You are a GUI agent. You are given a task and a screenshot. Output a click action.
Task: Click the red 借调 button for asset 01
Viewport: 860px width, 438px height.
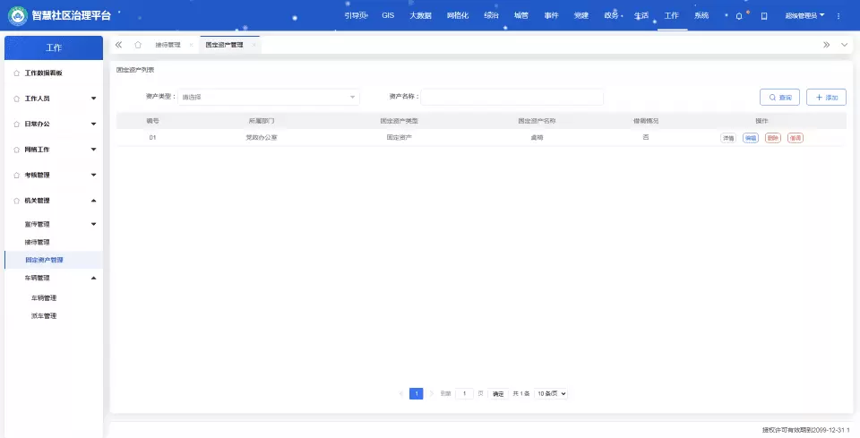coord(795,138)
